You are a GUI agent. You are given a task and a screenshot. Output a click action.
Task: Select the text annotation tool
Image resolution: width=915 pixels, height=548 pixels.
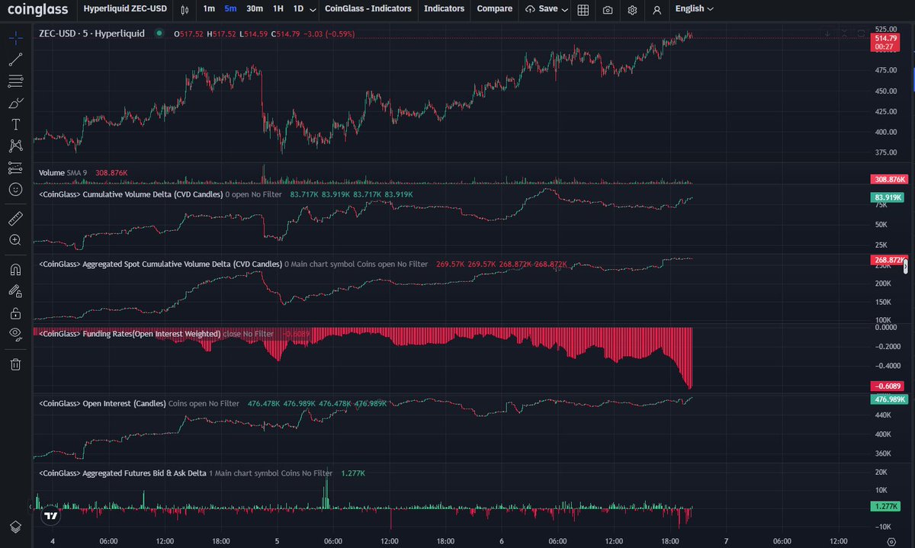(x=15, y=123)
